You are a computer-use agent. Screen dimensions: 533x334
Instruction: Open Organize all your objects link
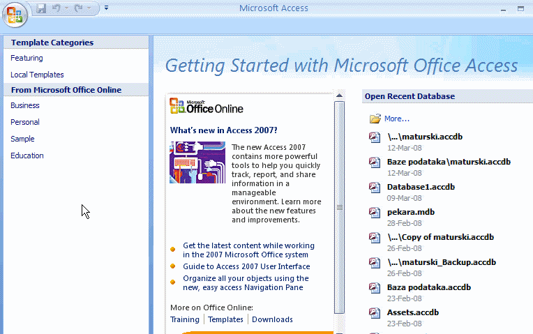click(246, 283)
